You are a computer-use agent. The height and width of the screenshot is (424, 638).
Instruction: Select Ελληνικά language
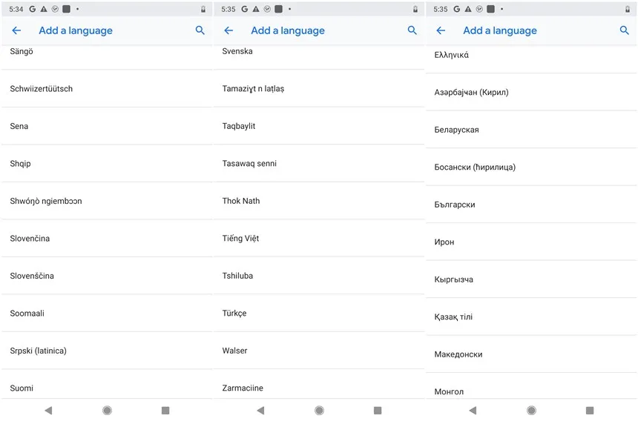point(531,59)
